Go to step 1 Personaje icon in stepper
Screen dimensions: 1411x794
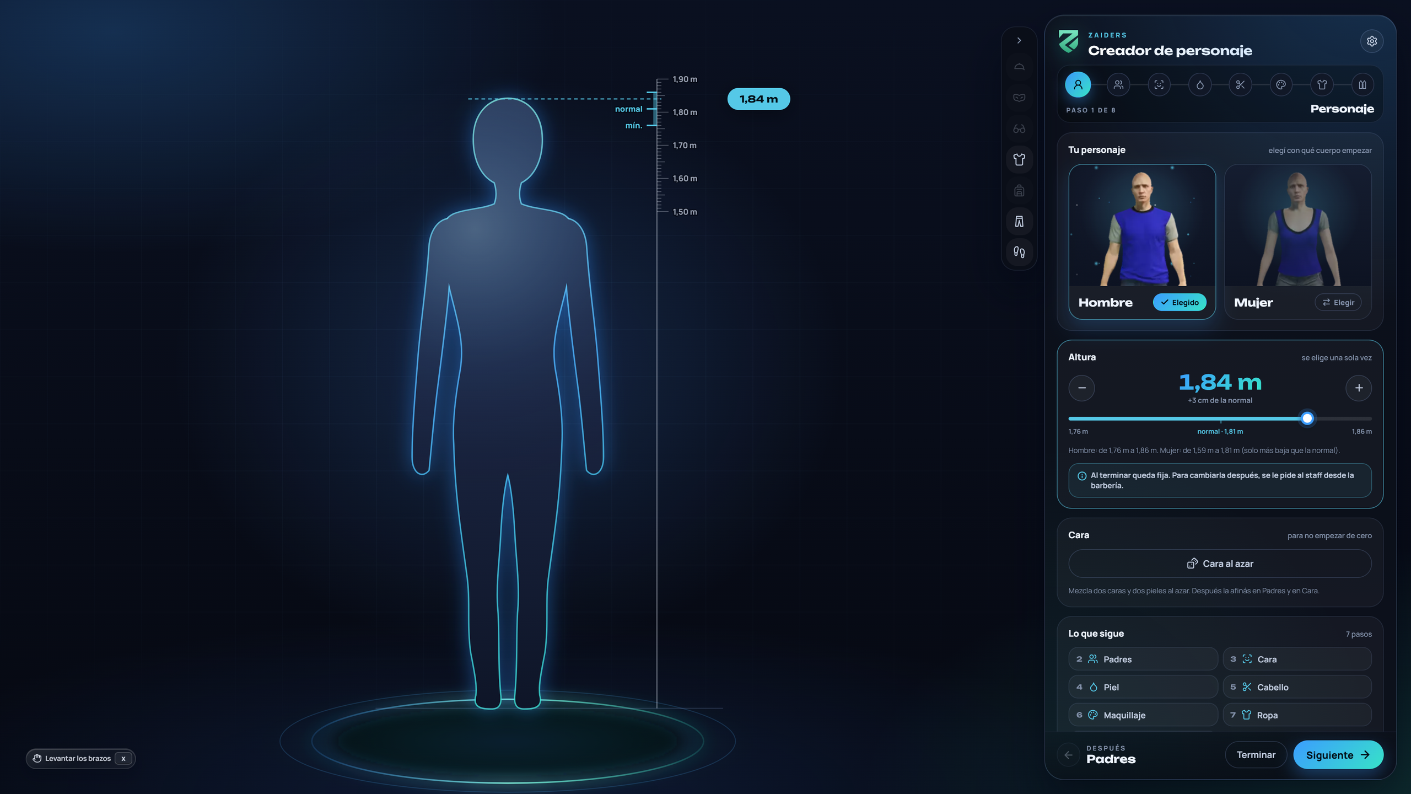tap(1078, 85)
